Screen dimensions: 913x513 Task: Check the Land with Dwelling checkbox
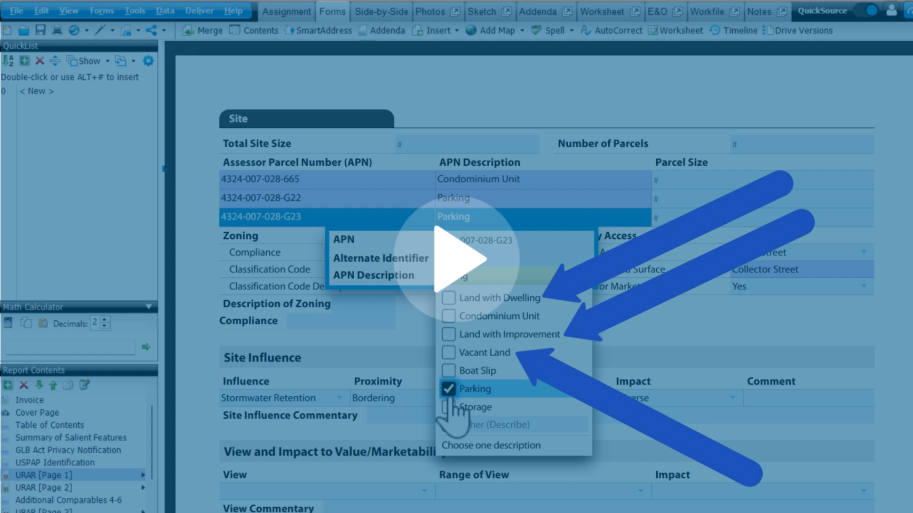pyautogui.click(x=448, y=298)
